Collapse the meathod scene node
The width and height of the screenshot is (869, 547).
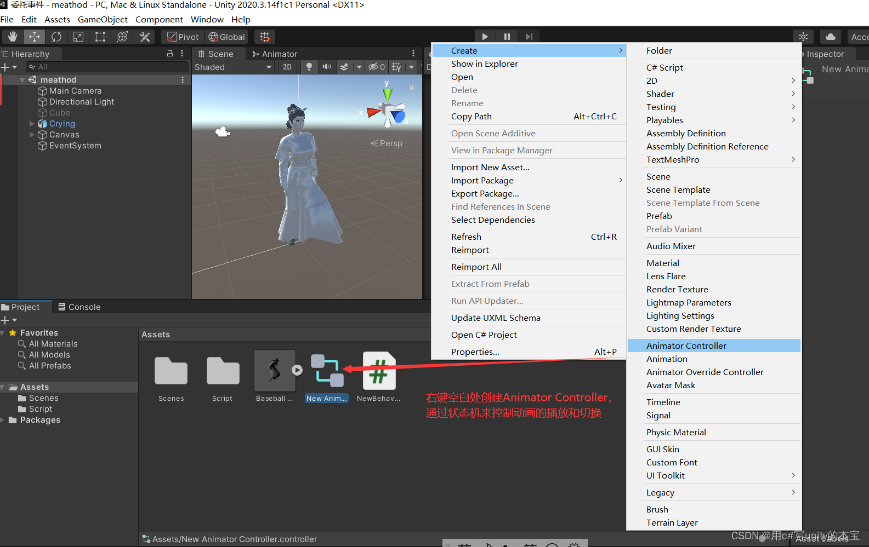(x=22, y=80)
